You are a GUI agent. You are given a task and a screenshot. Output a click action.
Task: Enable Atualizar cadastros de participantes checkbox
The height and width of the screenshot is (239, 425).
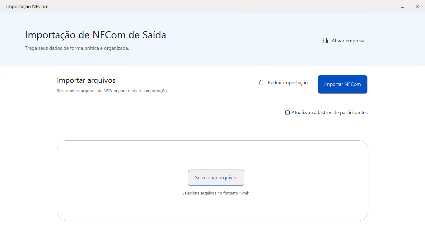pos(287,113)
